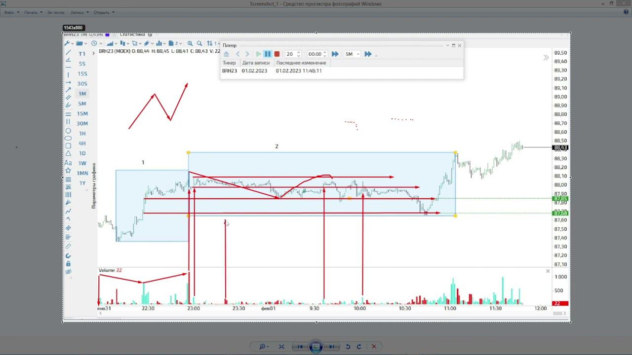The height and width of the screenshot is (355, 632).
Task: Click the zoom in magnifier icon
Action: click(190, 43)
